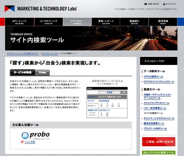Open the Probo 詳細 link
The image size is (184, 156).
[30, 142]
